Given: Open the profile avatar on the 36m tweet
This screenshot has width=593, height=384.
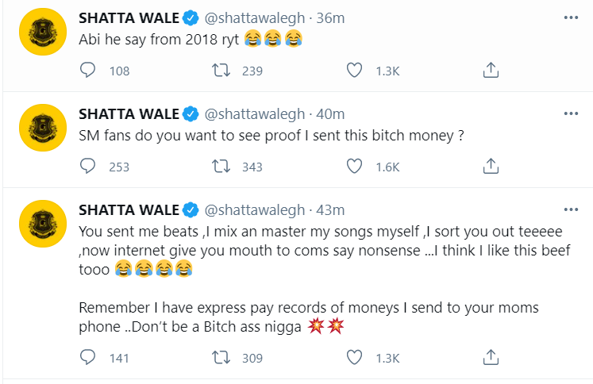Looking at the screenshot, I should click(40, 32).
